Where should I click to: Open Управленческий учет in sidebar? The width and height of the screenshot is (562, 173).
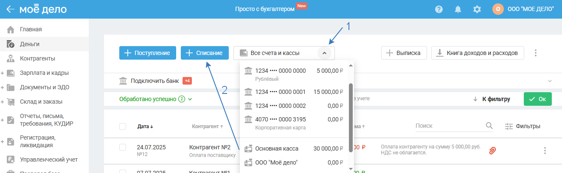[49, 159]
